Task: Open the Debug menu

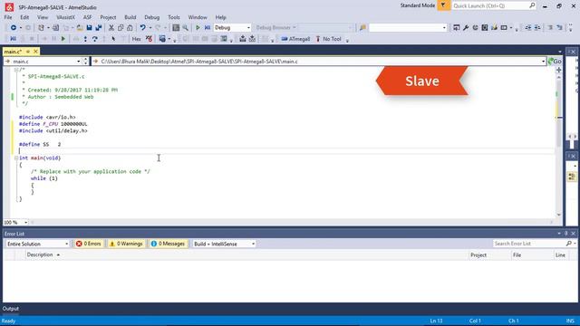Action: [x=151, y=17]
